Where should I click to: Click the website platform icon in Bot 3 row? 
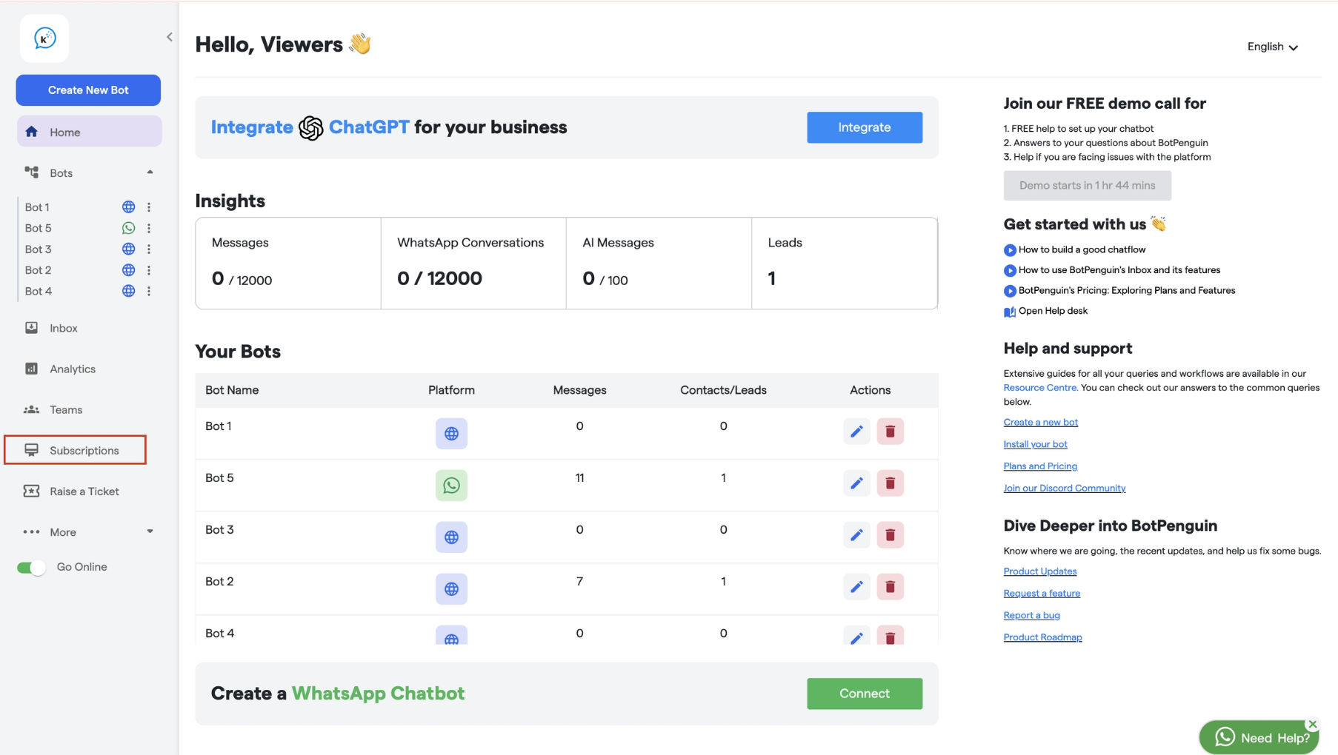tap(451, 537)
